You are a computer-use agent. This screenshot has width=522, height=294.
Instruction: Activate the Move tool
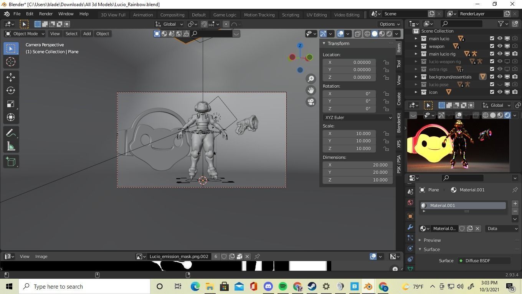pyautogui.click(x=11, y=77)
